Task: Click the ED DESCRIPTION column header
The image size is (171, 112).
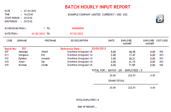Action: pyautogui.click(x=79, y=41)
